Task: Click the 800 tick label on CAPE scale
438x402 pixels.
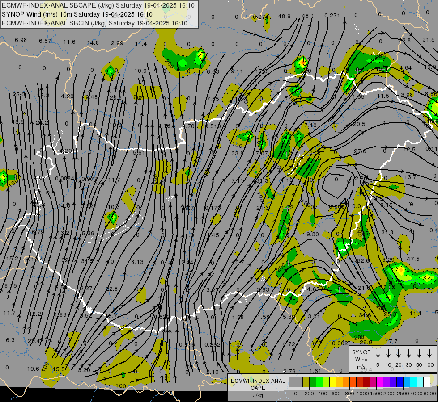Action: [349, 394]
